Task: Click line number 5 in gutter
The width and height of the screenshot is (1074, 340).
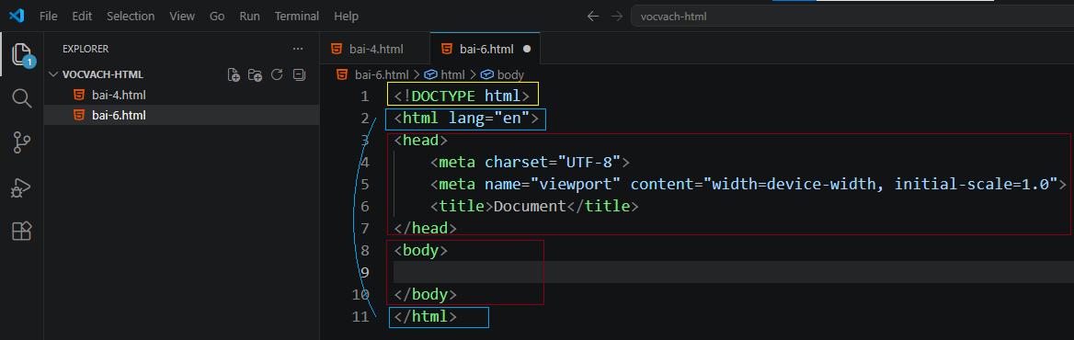Action: click(x=364, y=184)
